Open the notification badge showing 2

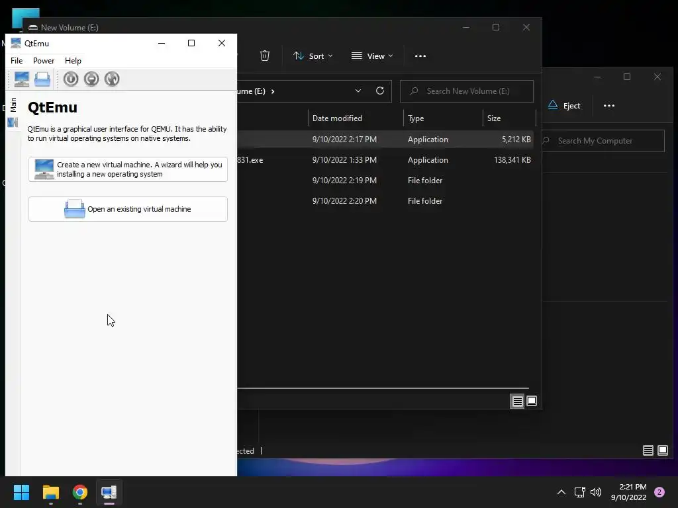659,492
